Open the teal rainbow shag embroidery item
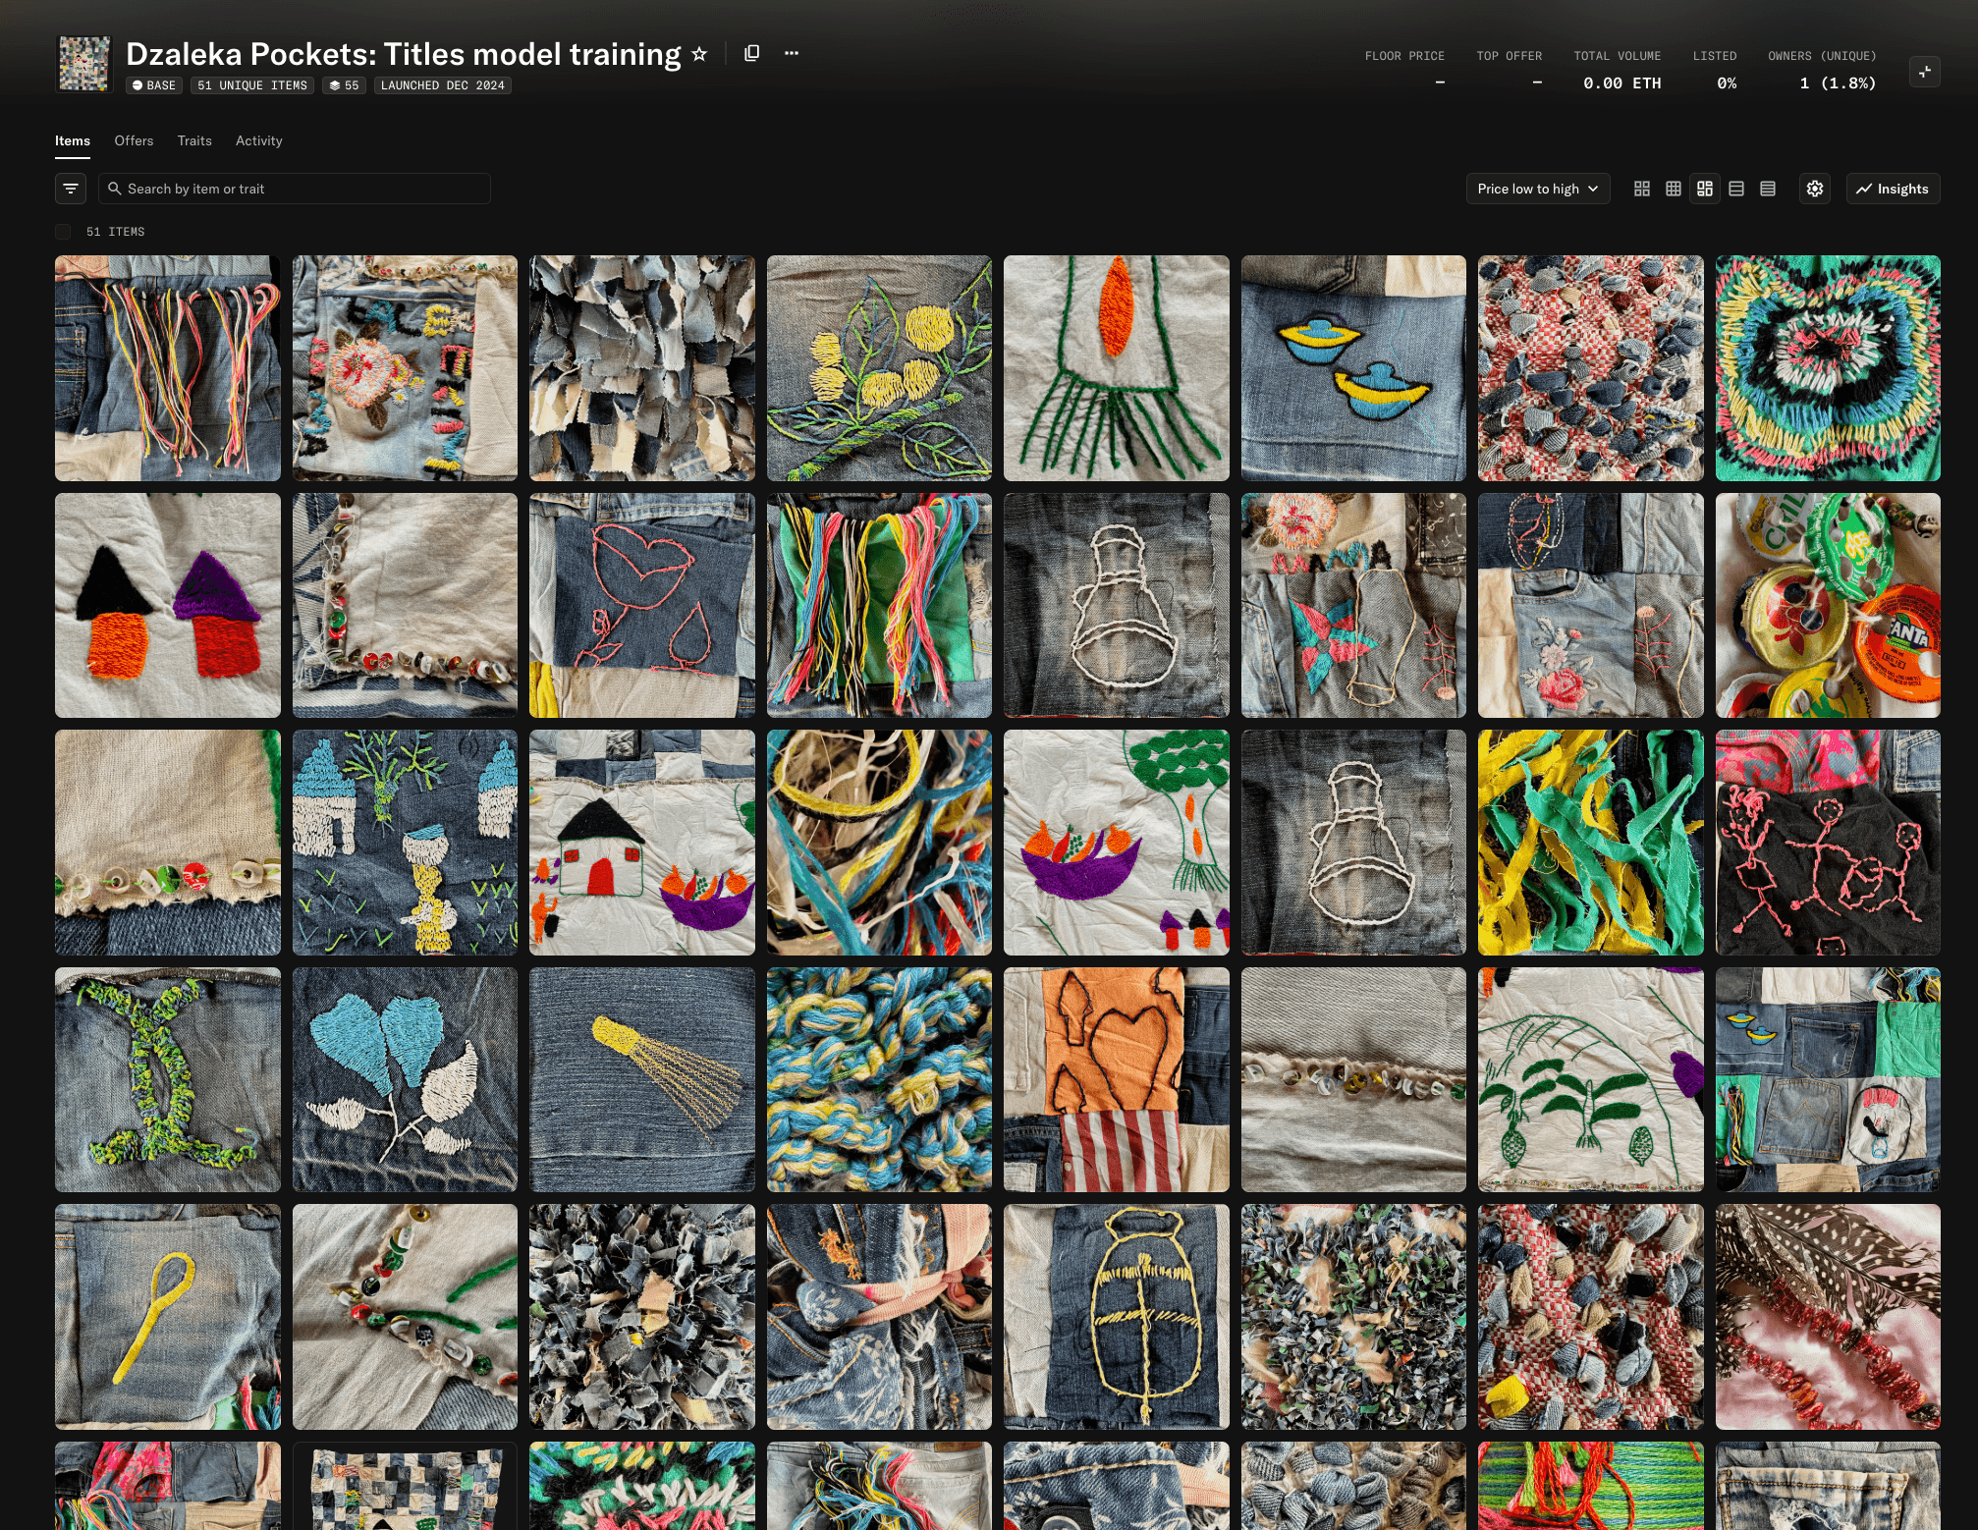 (1828, 368)
